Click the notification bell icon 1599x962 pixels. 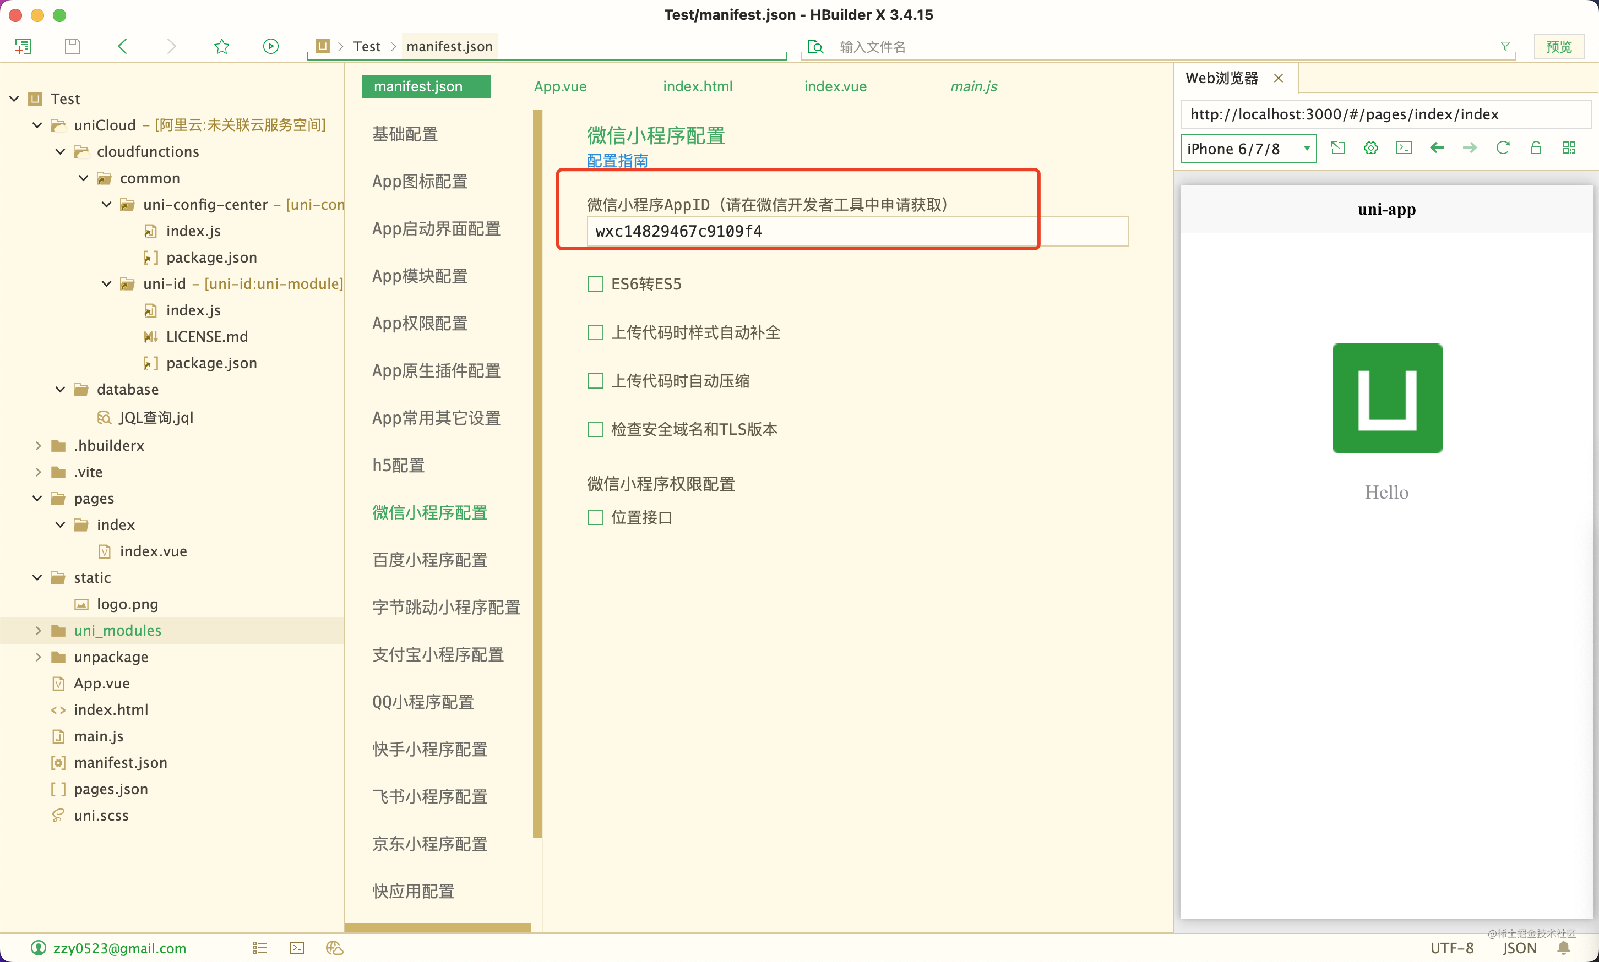[1564, 948]
